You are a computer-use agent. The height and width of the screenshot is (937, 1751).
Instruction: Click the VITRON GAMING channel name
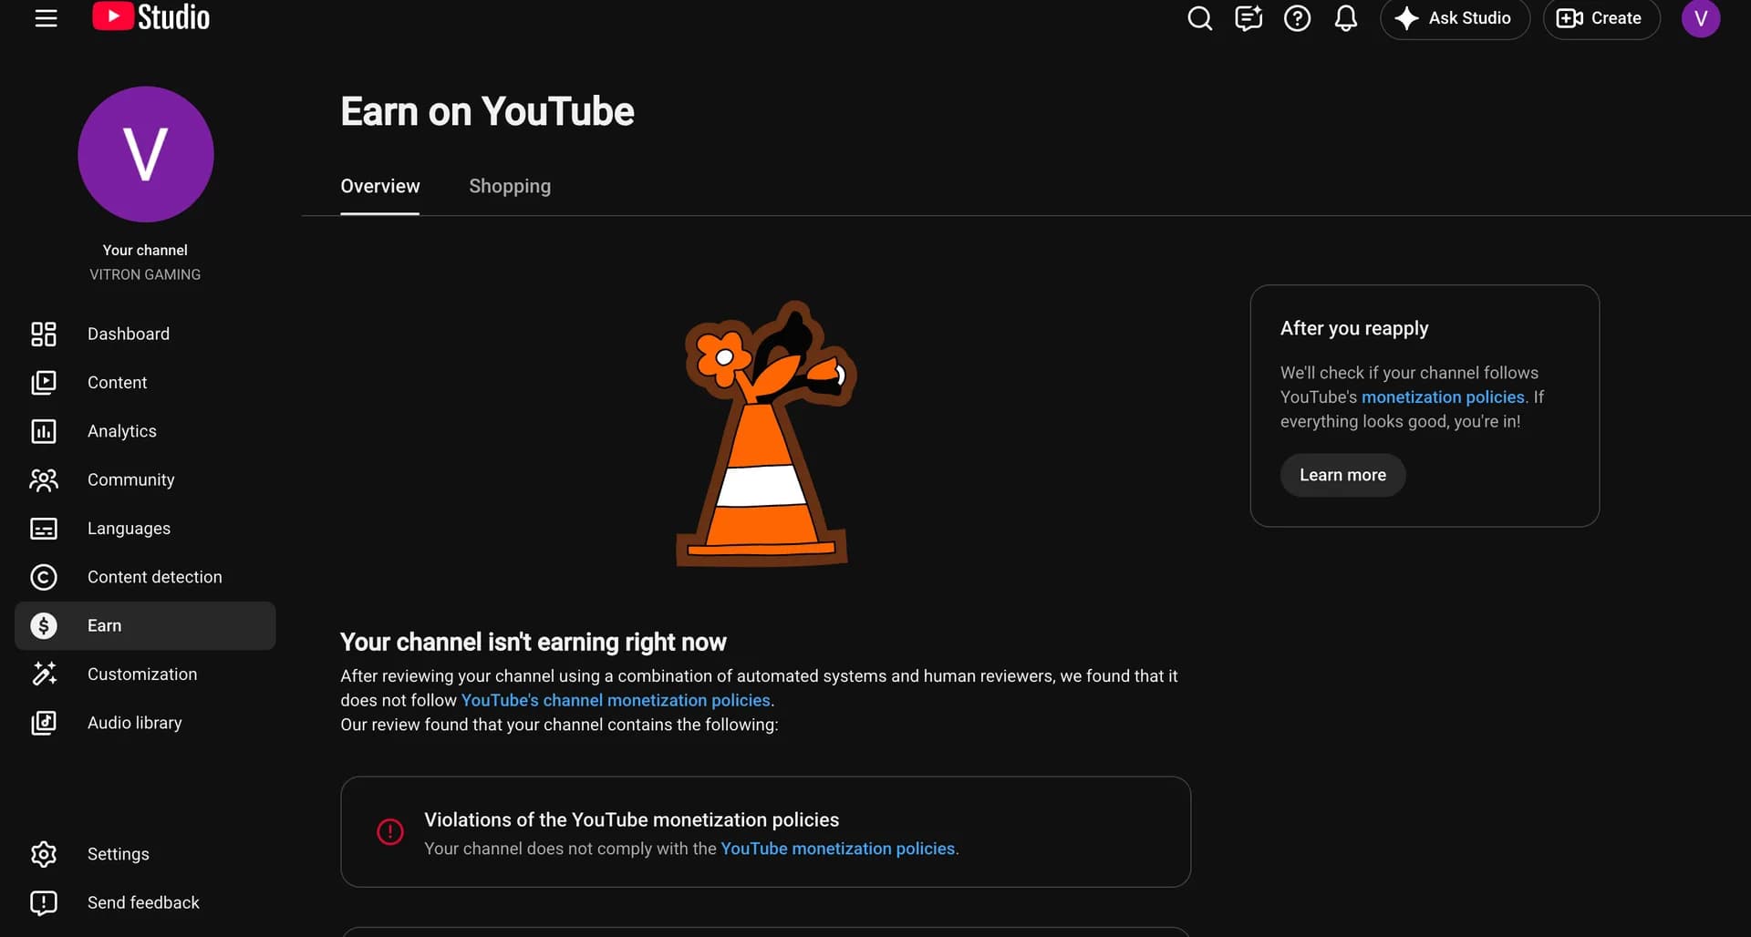click(145, 274)
